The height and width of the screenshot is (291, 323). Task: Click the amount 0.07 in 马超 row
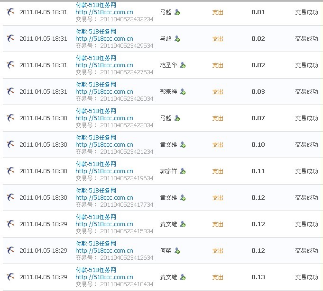258,118
